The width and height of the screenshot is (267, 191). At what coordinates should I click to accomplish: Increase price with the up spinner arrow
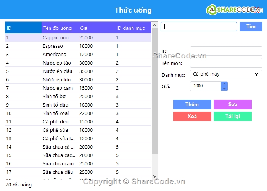224,84
